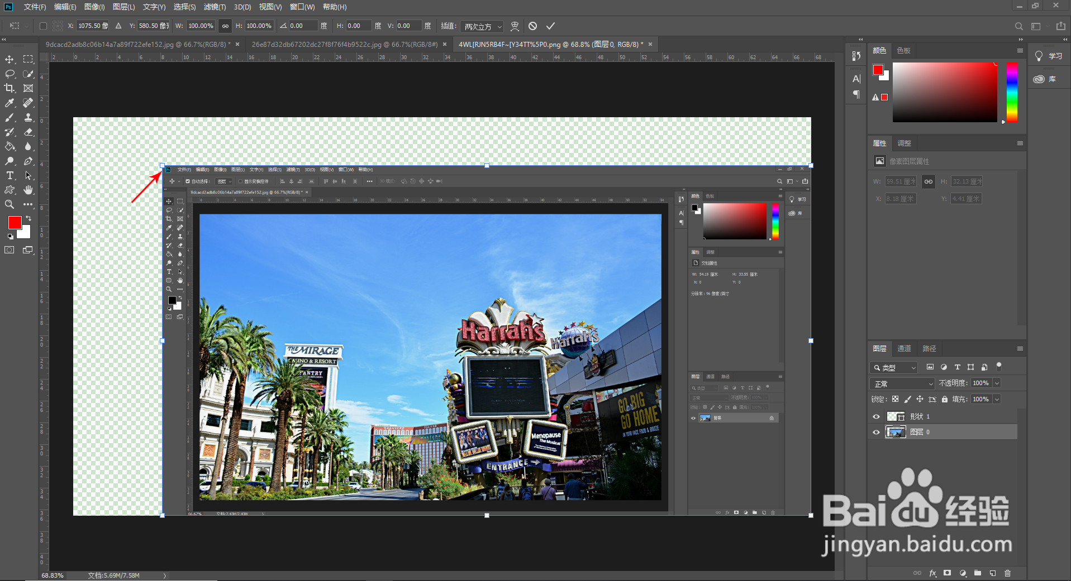Select the Dodge tool
This screenshot has height=581, width=1071.
(9, 161)
